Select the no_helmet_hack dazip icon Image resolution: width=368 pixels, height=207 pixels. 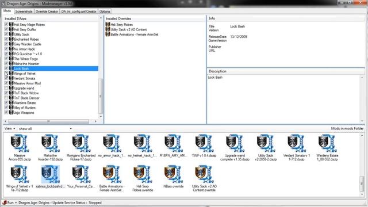pyautogui.click(x=143, y=143)
